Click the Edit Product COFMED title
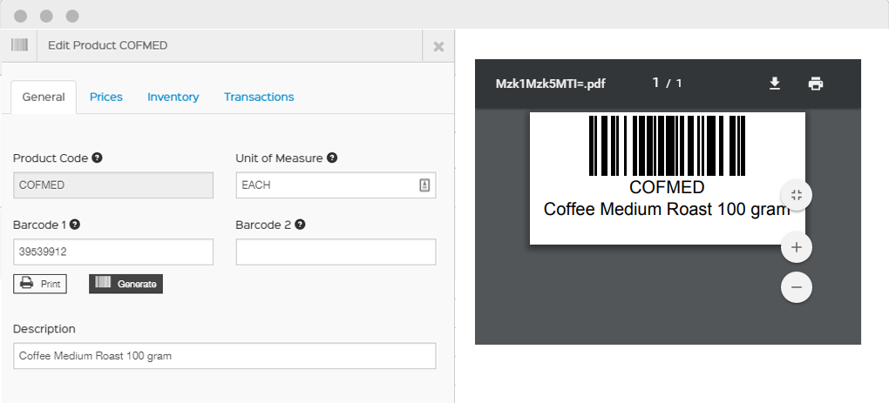 pyautogui.click(x=108, y=45)
